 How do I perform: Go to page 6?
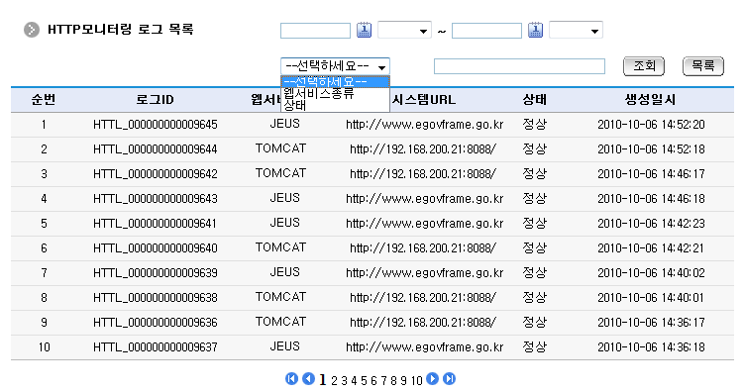coord(373,381)
